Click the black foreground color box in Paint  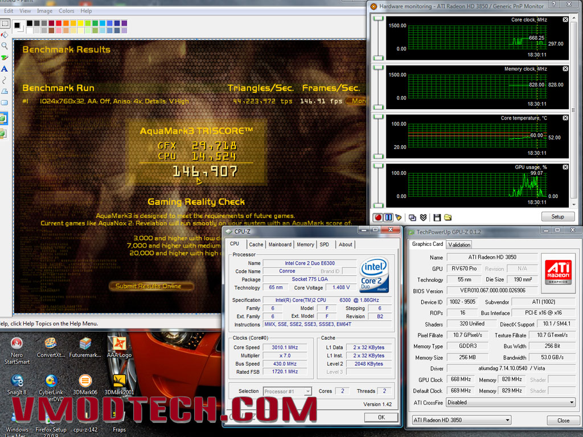(17, 25)
